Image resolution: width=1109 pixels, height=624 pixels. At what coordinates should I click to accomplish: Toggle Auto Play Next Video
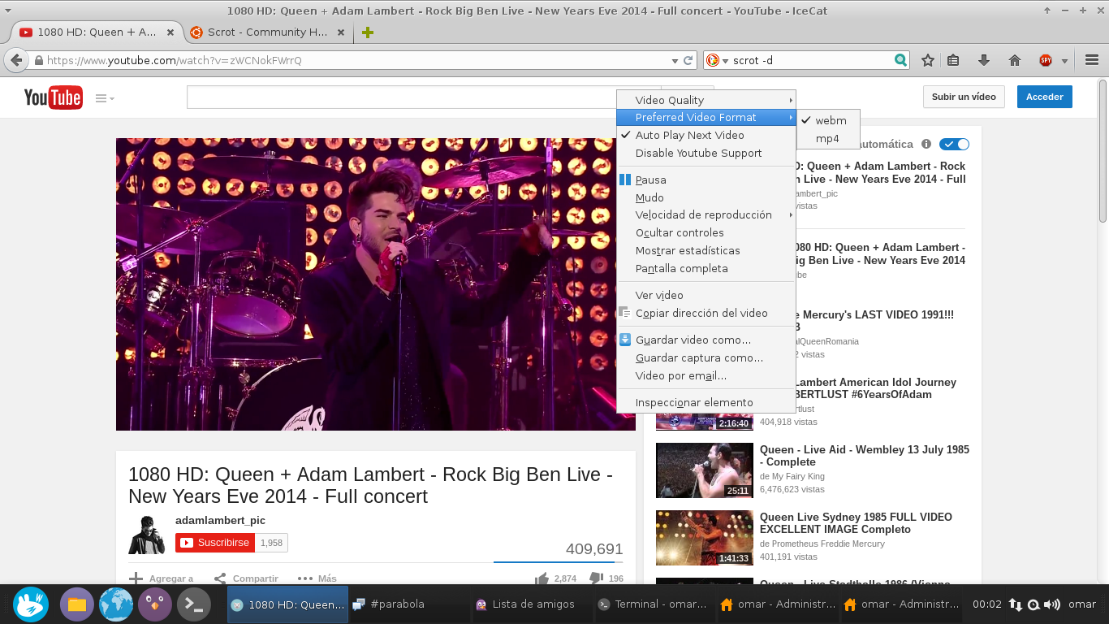click(706, 136)
